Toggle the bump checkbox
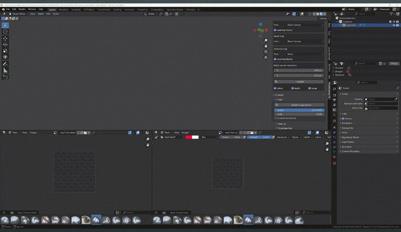The image size is (401, 232). [x=309, y=88]
